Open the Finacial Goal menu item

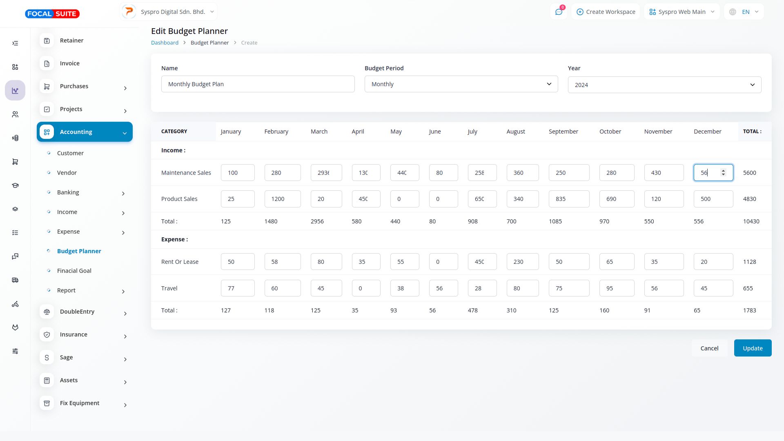(74, 271)
